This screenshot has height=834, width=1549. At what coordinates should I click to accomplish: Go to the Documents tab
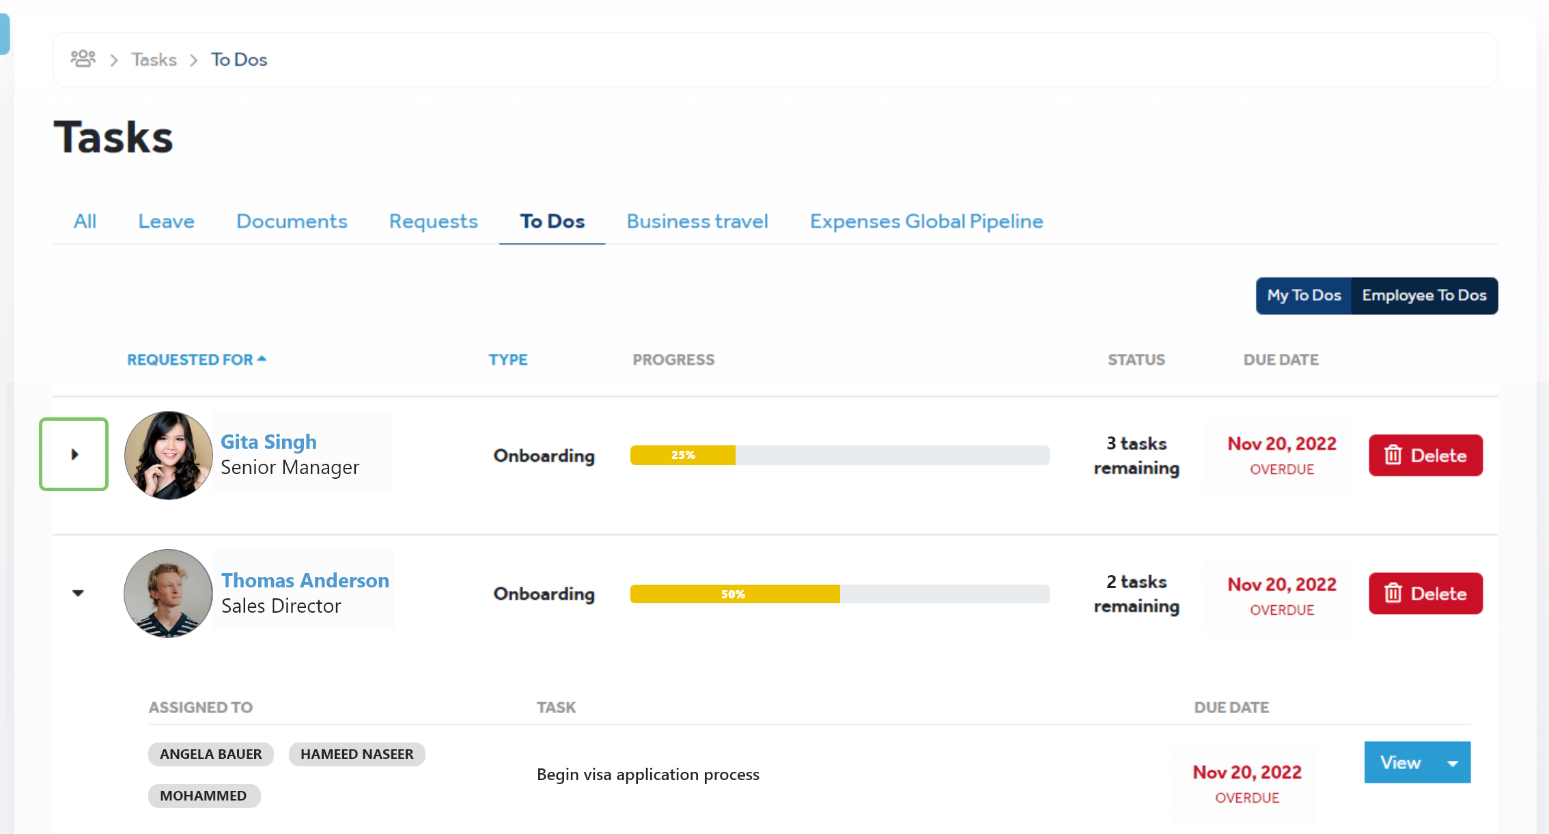coord(292,221)
